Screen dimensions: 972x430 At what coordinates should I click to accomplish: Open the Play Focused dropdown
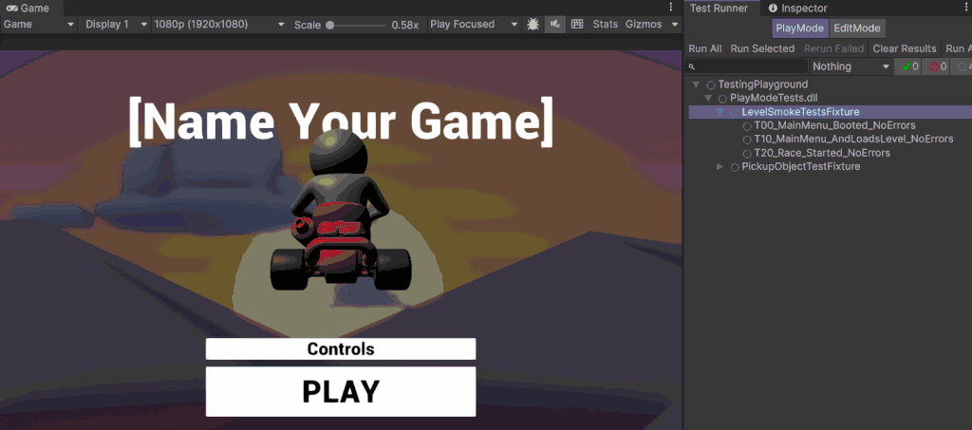click(x=474, y=24)
